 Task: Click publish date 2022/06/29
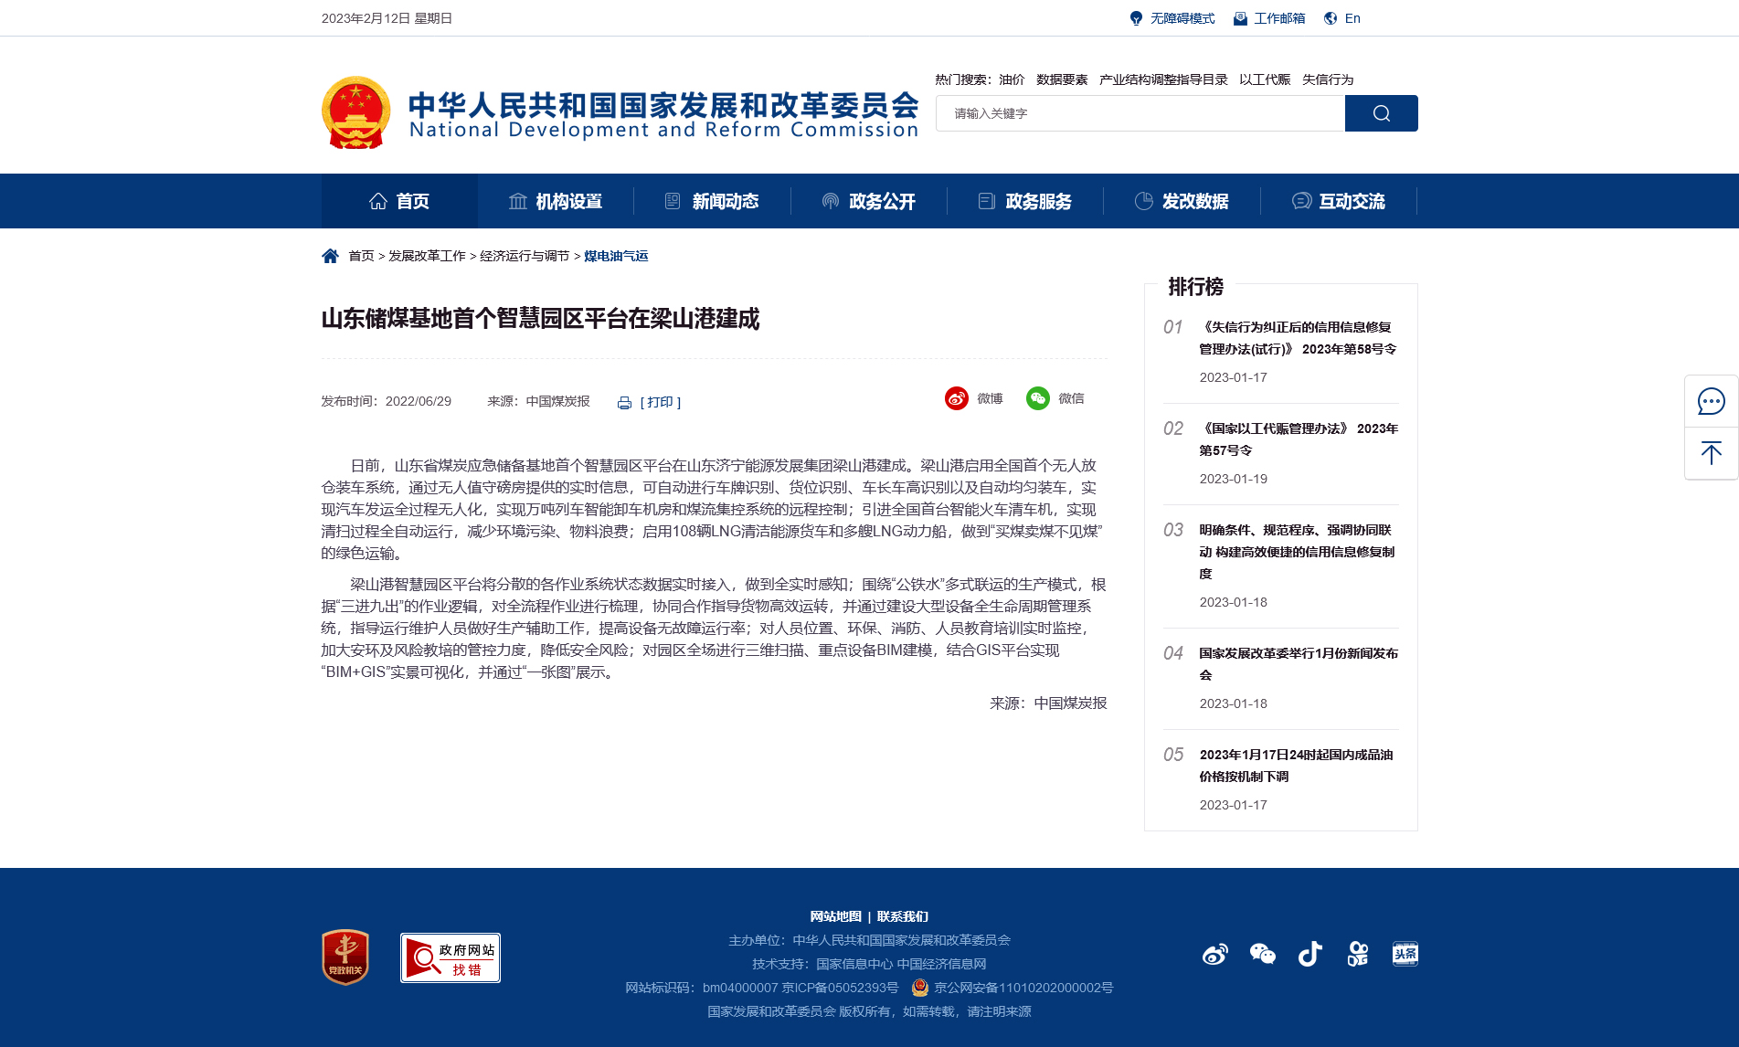(x=419, y=401)
